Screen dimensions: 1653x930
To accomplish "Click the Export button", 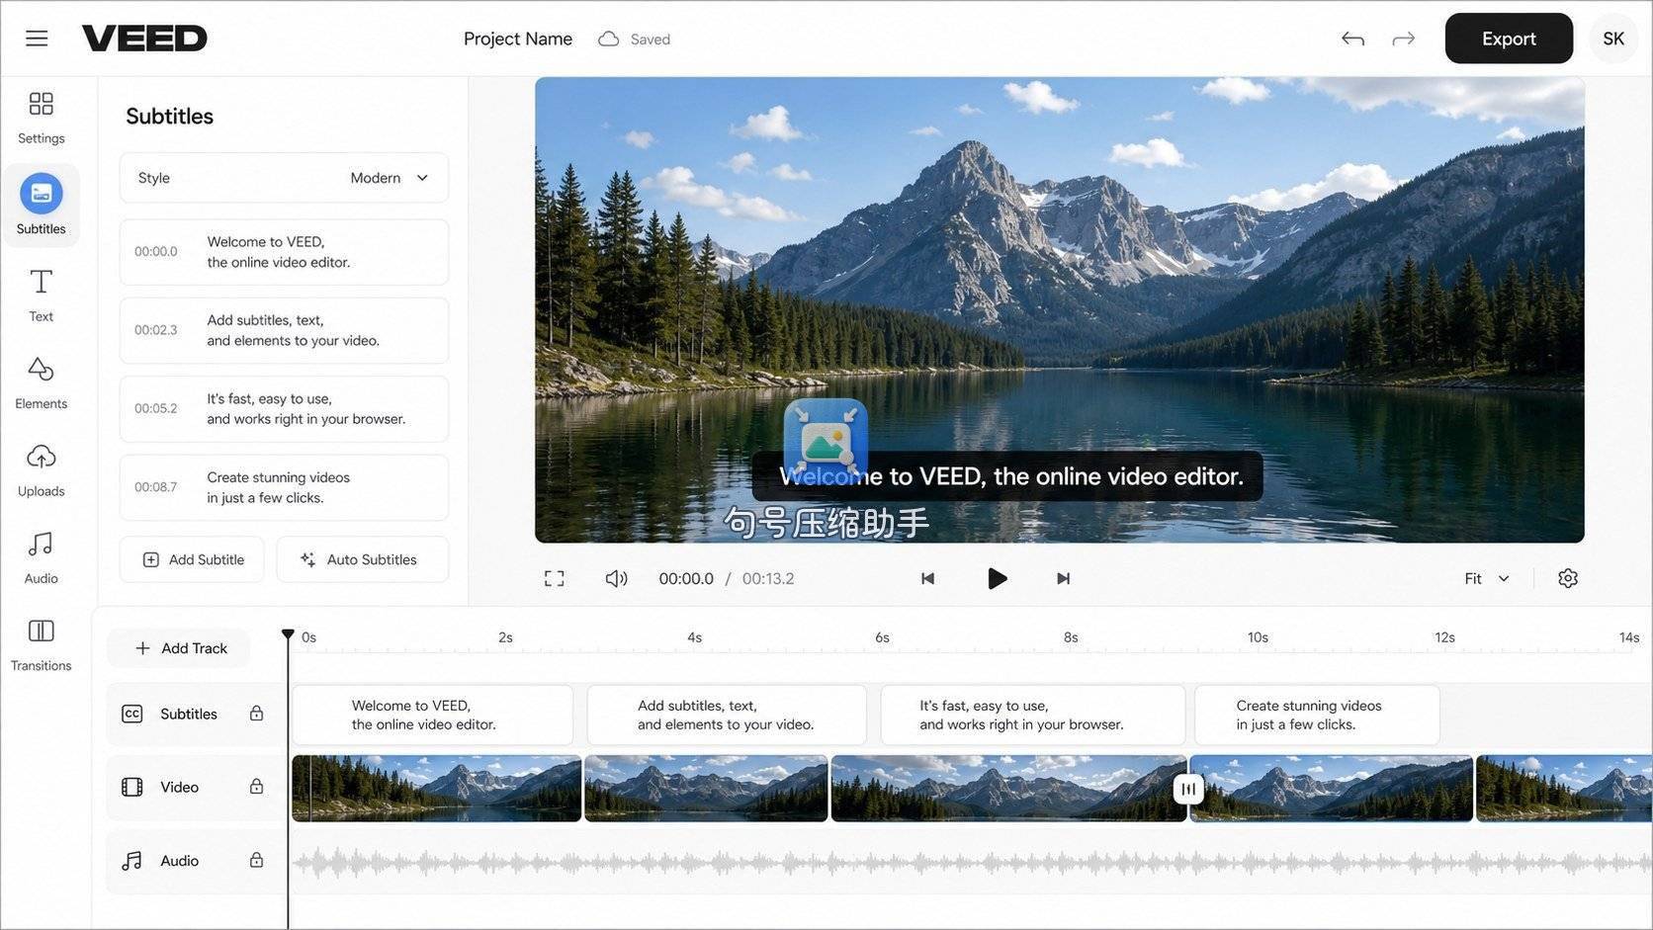I will (x=1509, y=39).
